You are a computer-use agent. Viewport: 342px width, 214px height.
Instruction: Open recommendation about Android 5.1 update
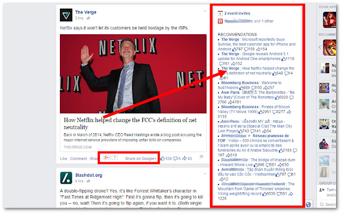tap(256, 58)
